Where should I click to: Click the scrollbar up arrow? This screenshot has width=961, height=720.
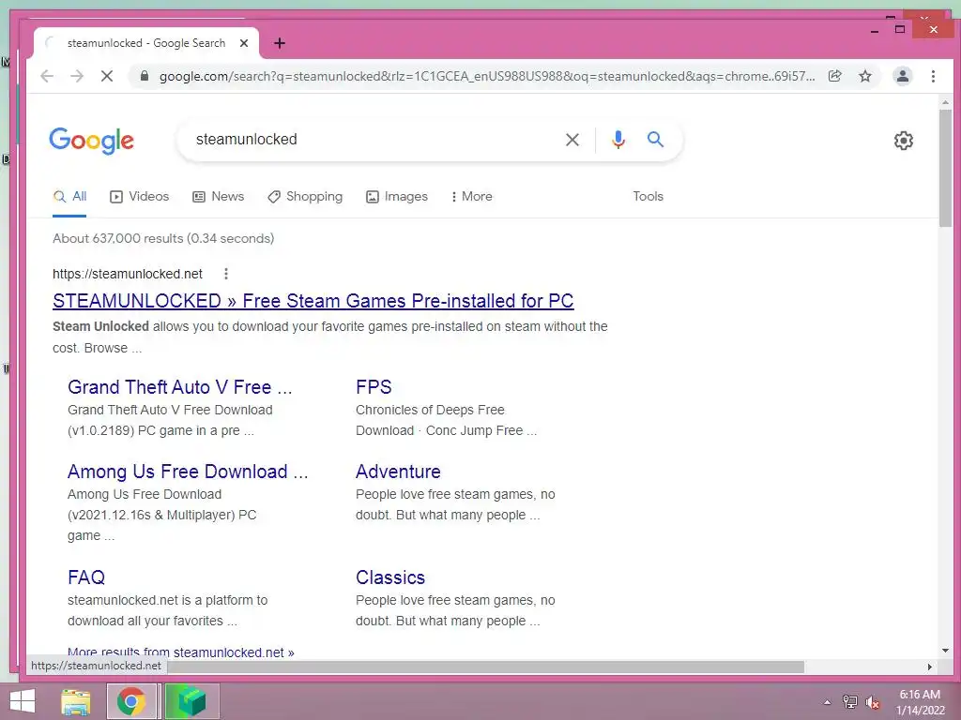click(945, 102)
